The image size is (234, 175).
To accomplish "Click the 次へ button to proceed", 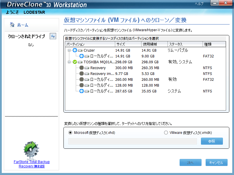I will tap(190, 162).
